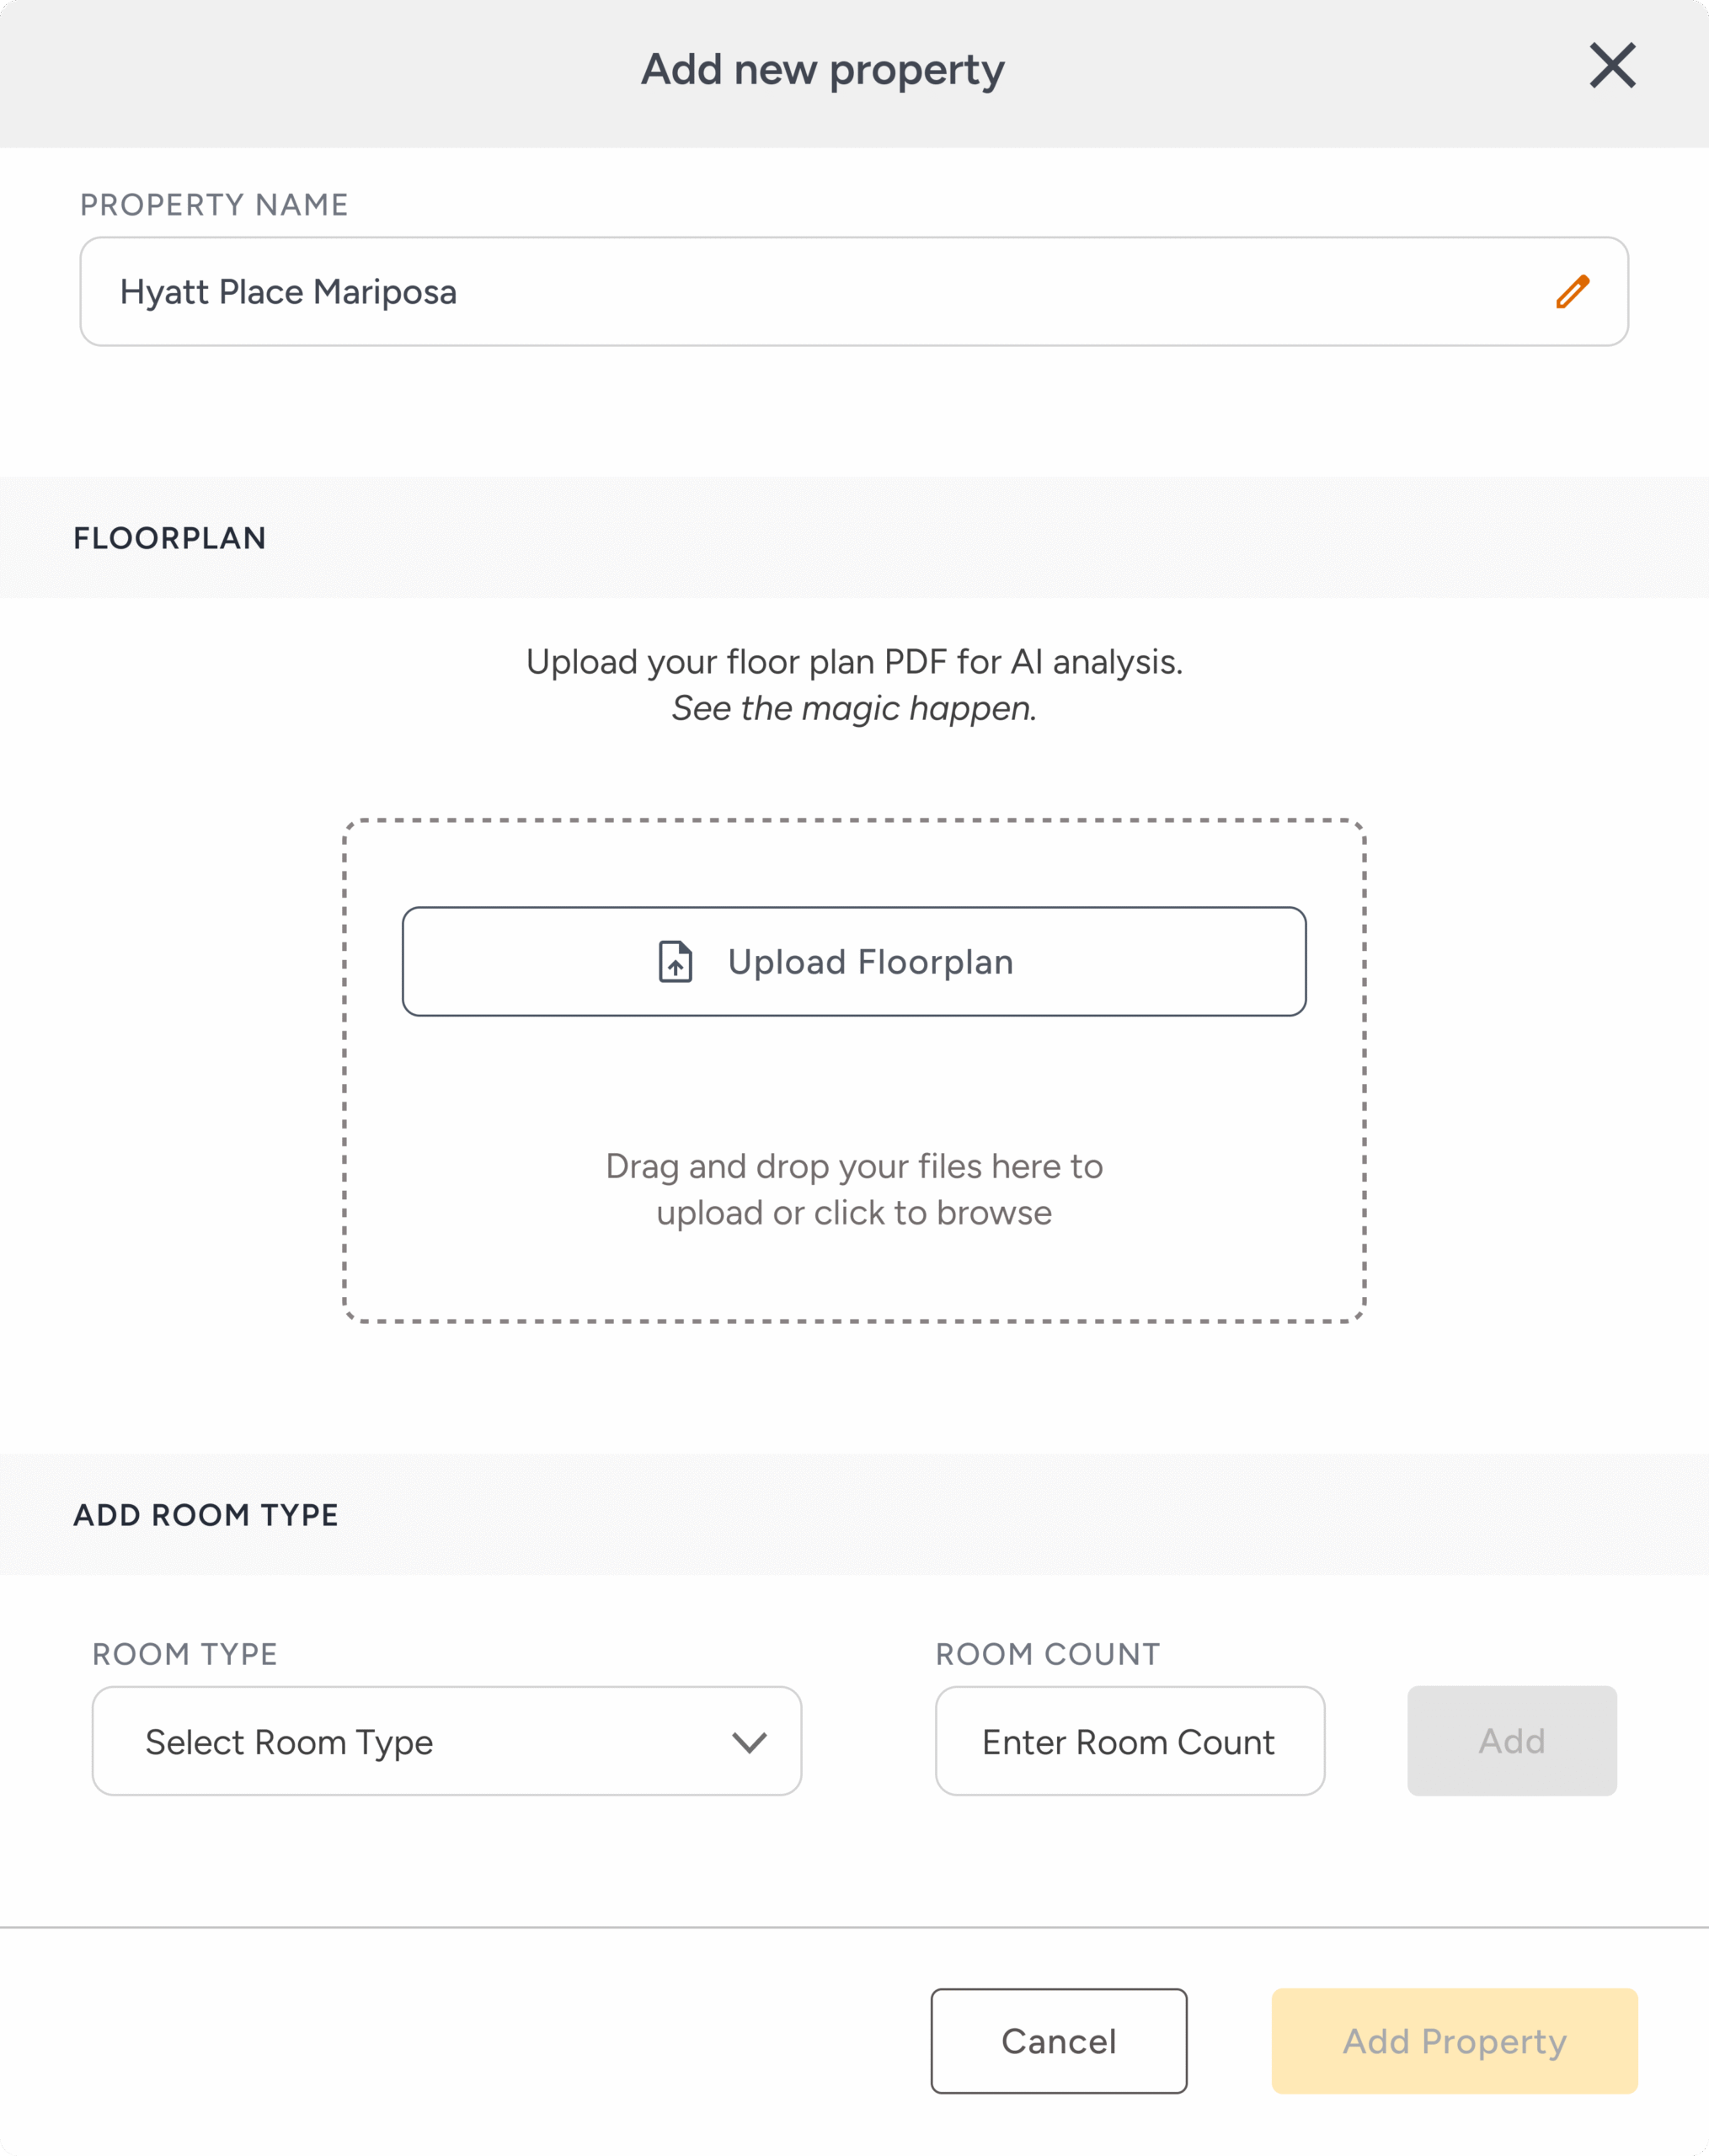Close the Add new property dialog

point(1612,66)
